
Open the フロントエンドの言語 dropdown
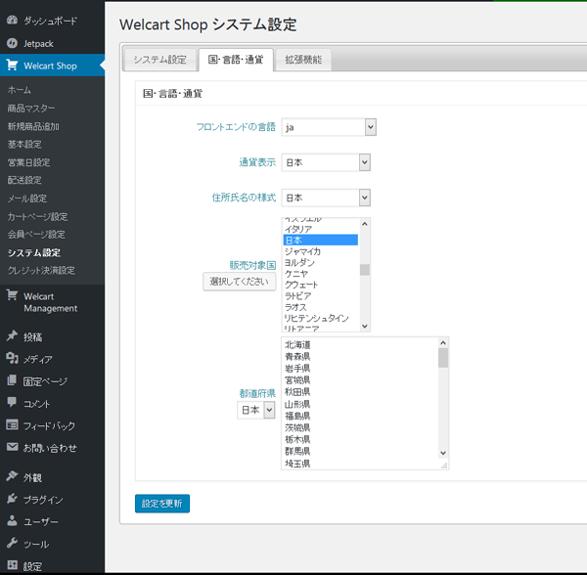tap(329, 127)
